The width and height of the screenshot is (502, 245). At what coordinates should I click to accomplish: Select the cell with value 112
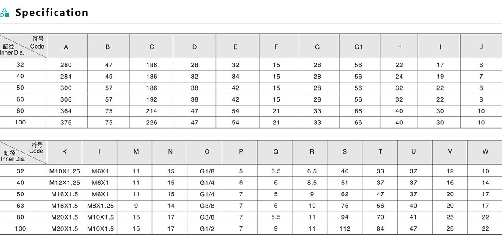coord(345,228)
